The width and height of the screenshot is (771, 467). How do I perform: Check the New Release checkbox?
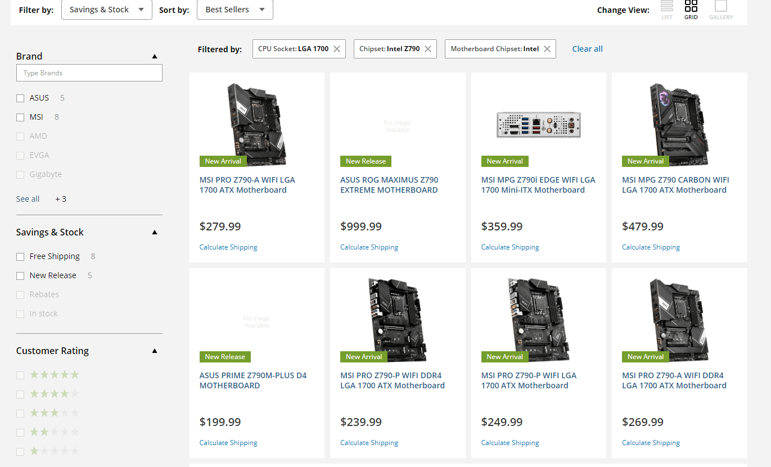[x=20, y=276]
